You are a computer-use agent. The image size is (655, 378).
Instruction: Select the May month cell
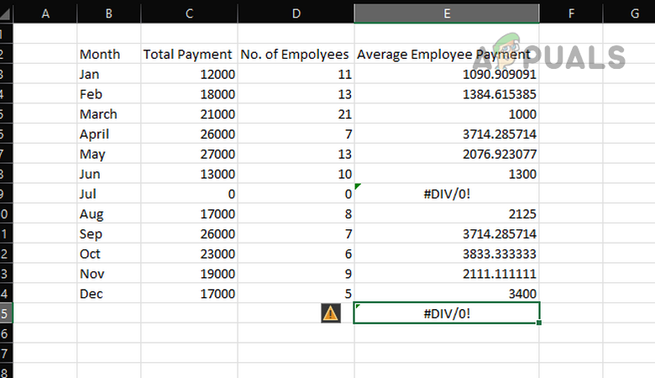tap(109, 154)
